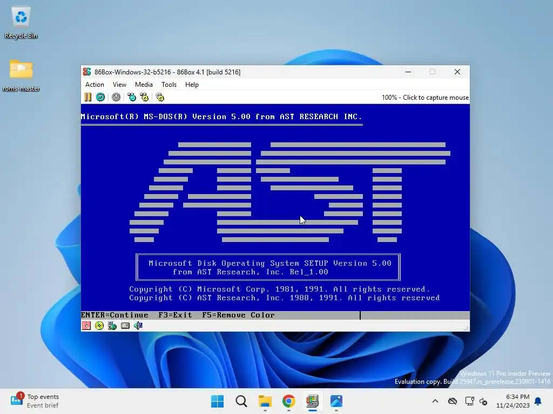The height and width of the screenshot is (414, 553).
Task: Click the network tray icon
Action: [469, 401]
